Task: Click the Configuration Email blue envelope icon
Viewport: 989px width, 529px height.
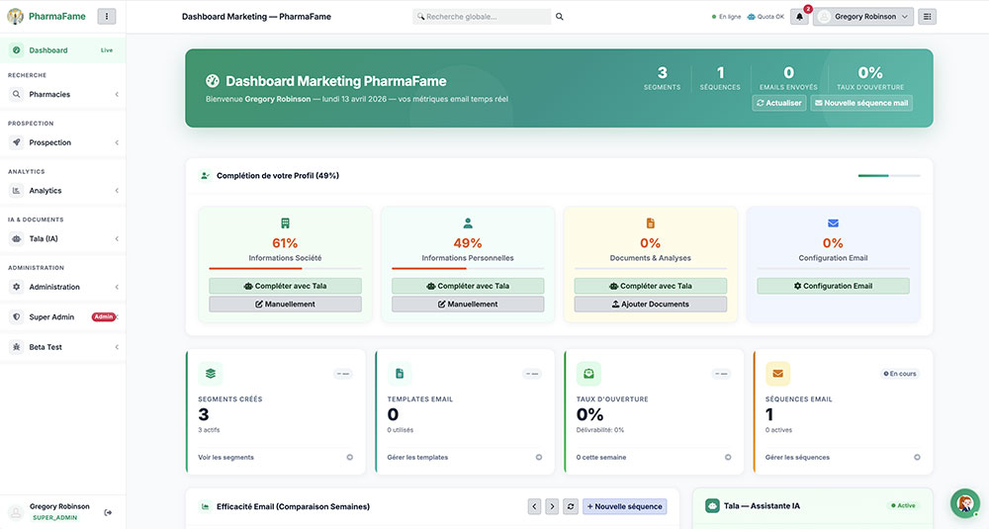Action: pos(833,223)
